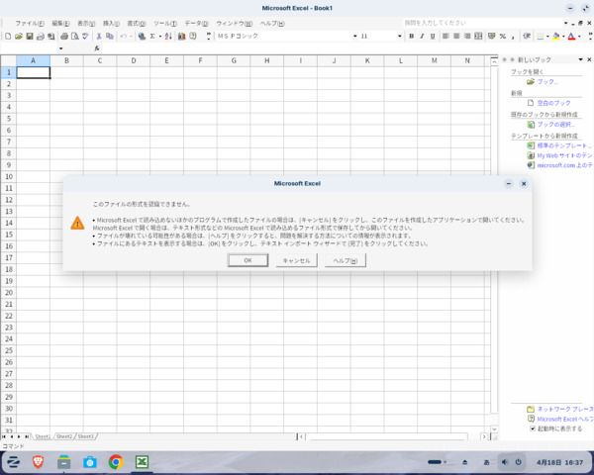Open the データ menu
Image resolution: width=594 pixels, height=475 pixels.
(x=197, y=23)
